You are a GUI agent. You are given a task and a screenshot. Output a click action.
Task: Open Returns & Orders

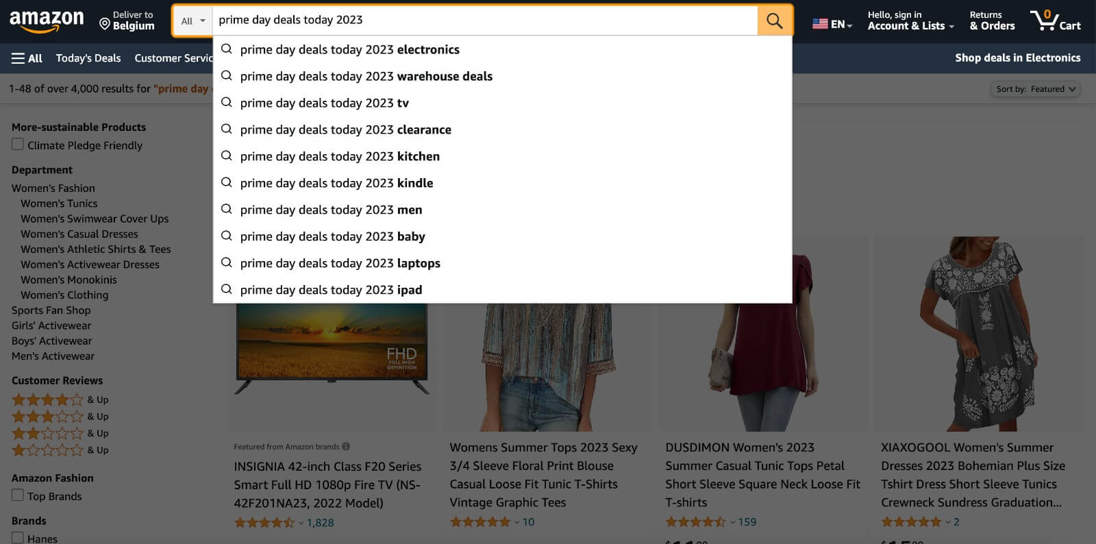click(x=992, y=21)
